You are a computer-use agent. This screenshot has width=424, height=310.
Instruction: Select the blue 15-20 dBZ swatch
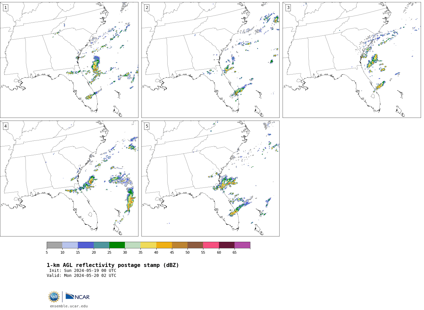pyautogui.click(x=86, y=245)
